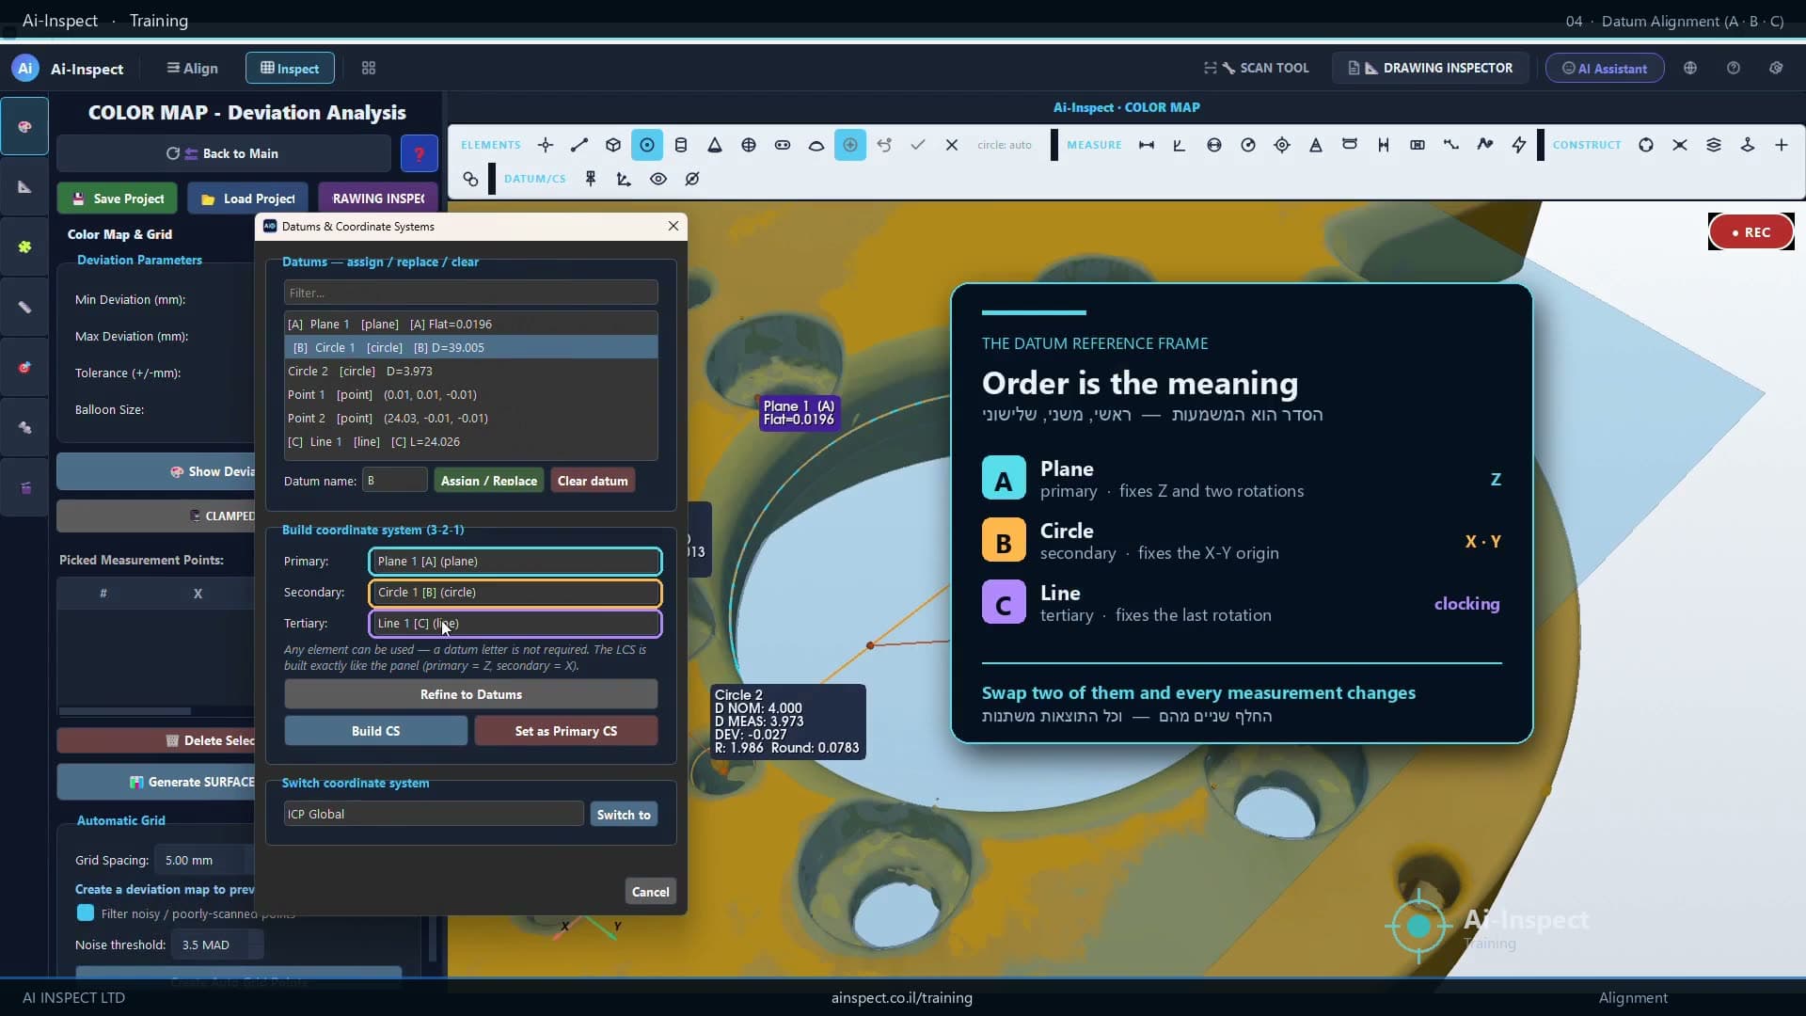Screen dimensions: 1806x1016
Task: Select the cone element tool
Action: [715, 145]
